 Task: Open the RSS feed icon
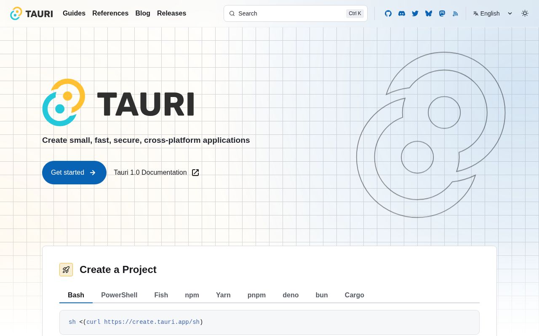pos(455,13)
